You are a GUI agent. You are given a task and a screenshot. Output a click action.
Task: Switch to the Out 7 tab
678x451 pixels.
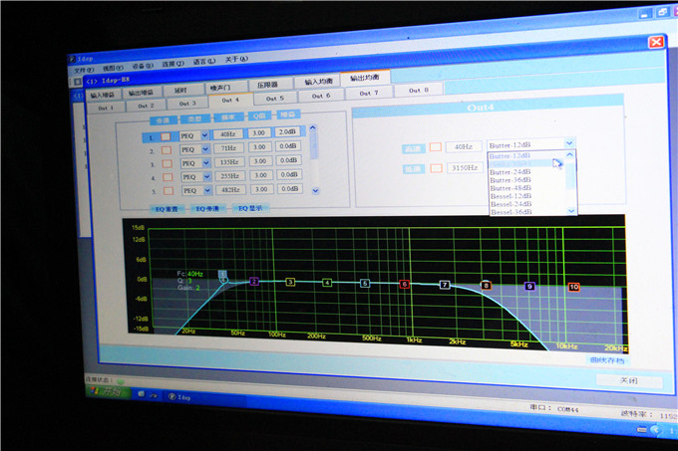(x=369, y=93)
